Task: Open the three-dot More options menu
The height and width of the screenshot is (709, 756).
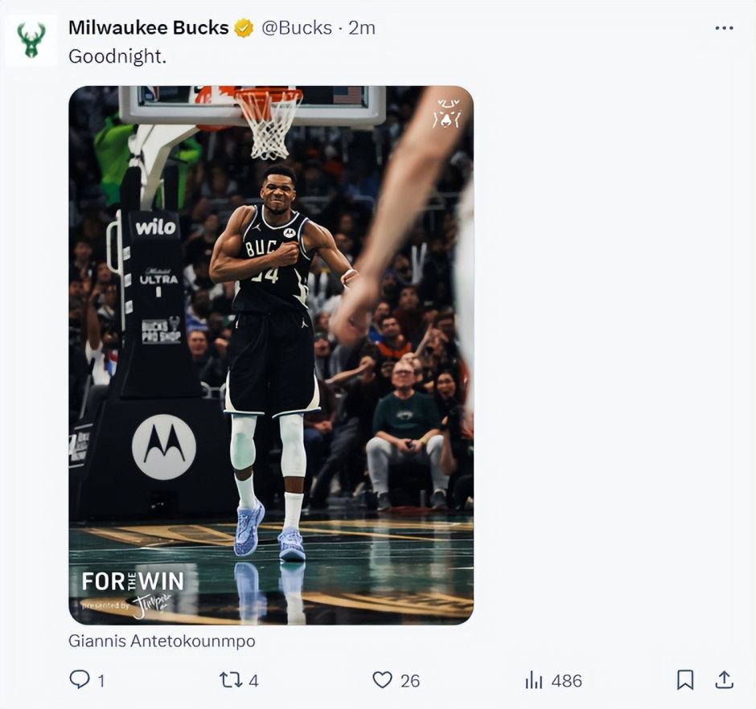Action: [x=724, y=27]
